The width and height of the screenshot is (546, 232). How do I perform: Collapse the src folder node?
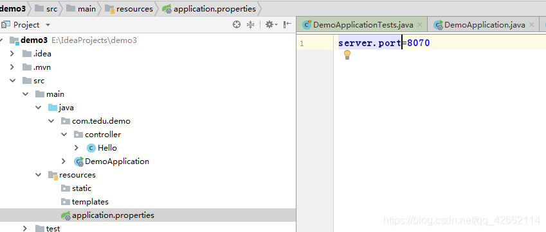pos(12,81)
